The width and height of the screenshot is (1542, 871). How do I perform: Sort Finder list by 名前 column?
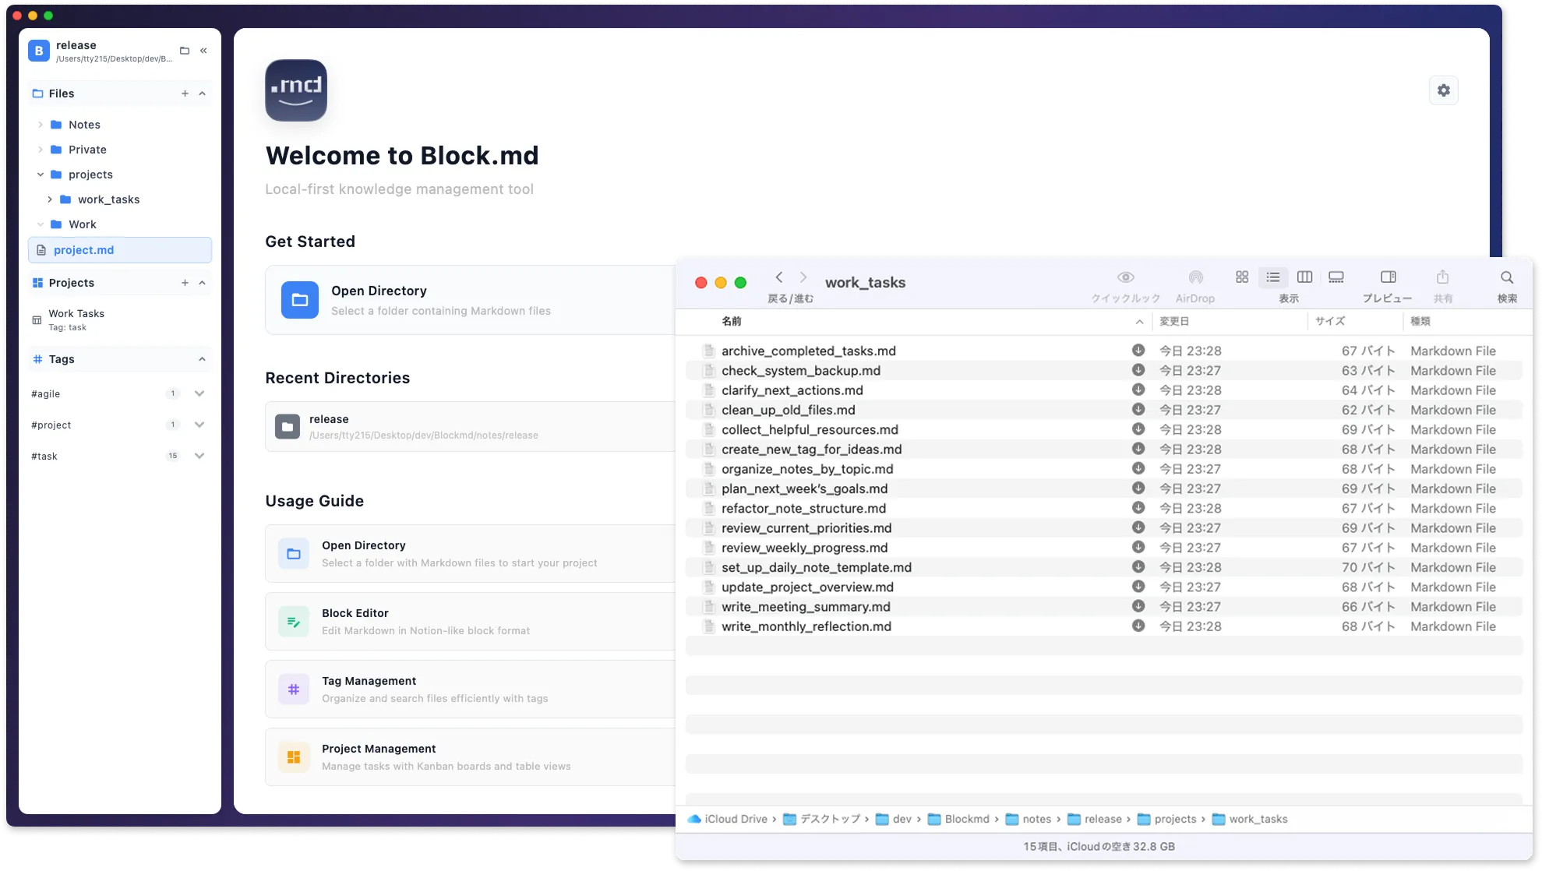click(732, 321)
